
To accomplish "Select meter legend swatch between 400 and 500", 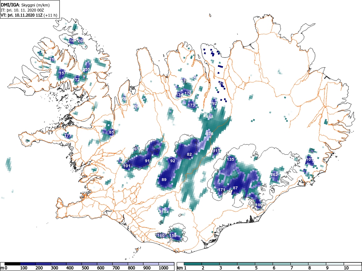I will click(x=74, y=264).
